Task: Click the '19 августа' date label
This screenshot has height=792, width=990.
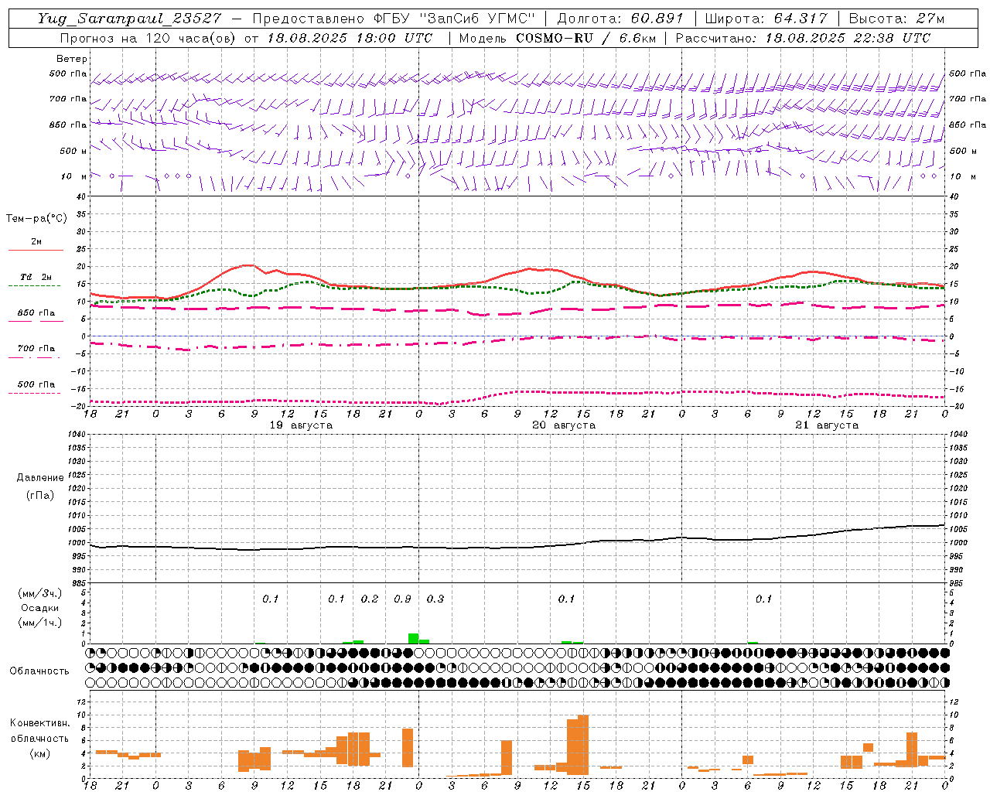Action: coord(301,425)
